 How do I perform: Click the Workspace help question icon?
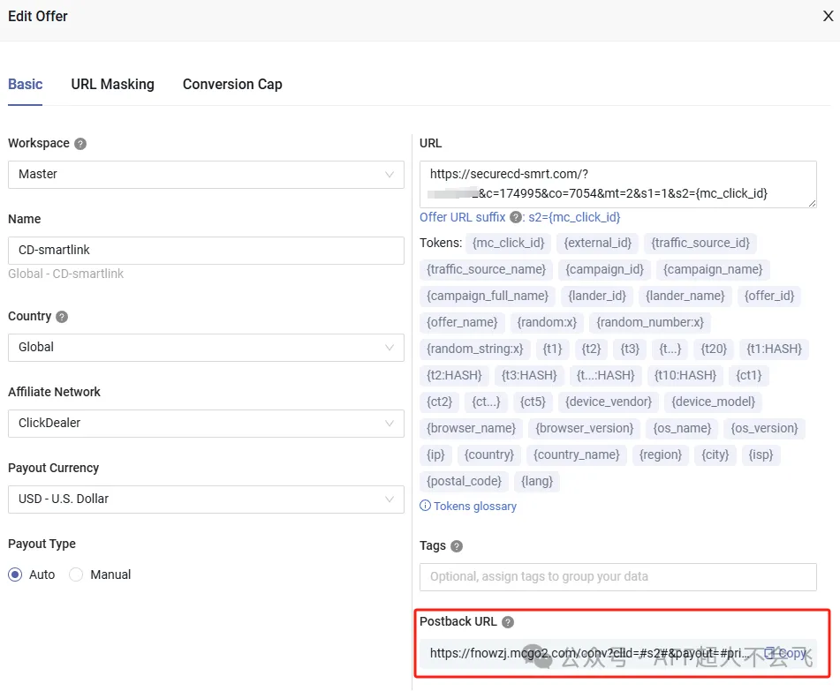click(80, 144)
